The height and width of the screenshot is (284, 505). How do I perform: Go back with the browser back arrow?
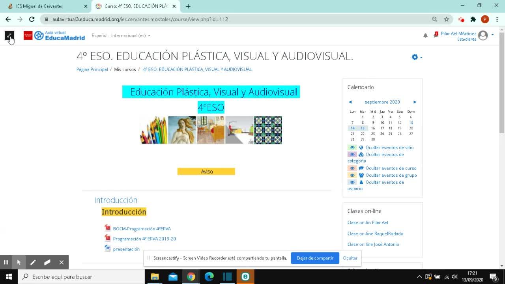click(x=8, y=19)
